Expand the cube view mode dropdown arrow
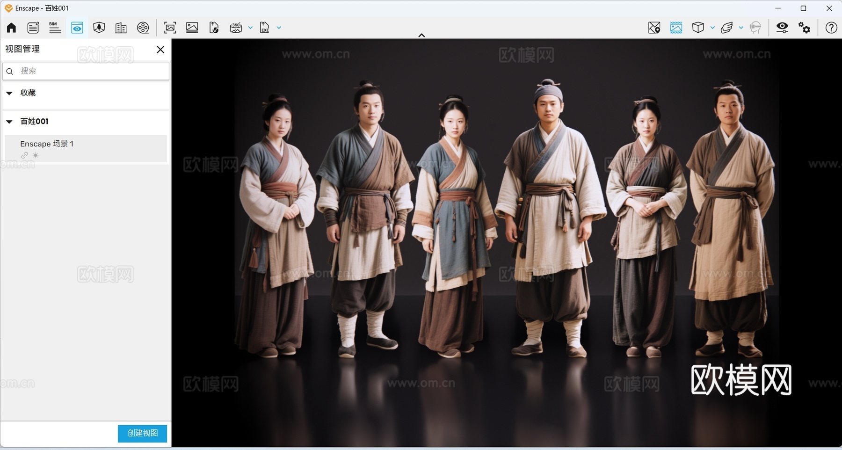842x450 pixels. click(x=712, y=28)
